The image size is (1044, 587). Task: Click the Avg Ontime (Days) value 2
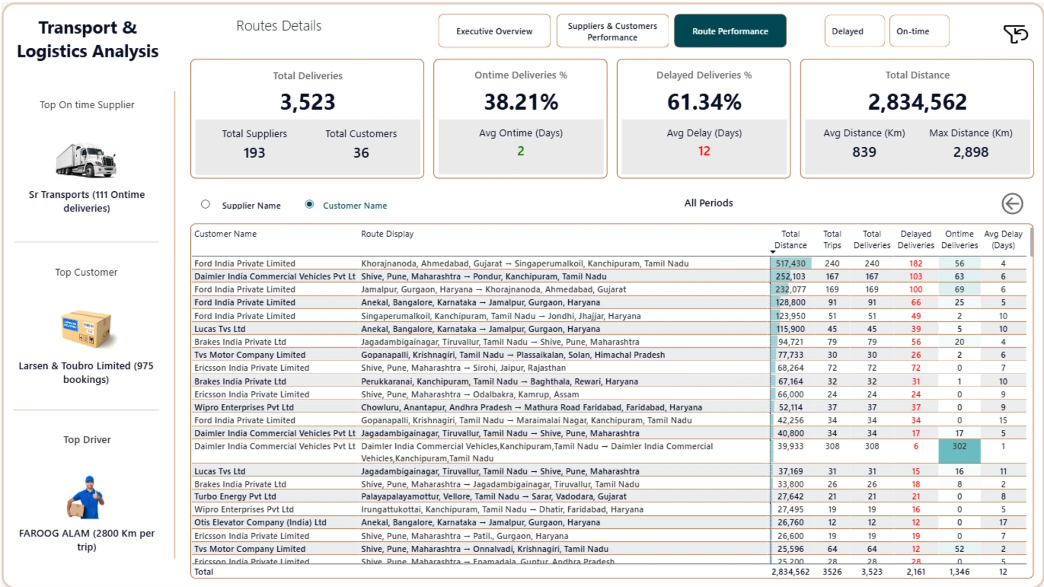click(x=521, y=151)
